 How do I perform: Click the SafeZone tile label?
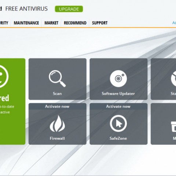(x=118, y=138)
